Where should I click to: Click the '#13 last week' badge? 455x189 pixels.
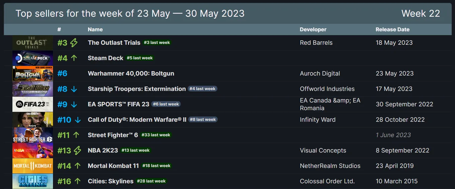click(x=135, y=150)
